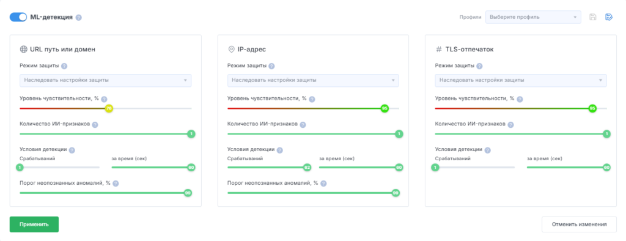The image size is (626, 241).
Task: Click globe icon in URL путь или домен header
Action: 24,50
